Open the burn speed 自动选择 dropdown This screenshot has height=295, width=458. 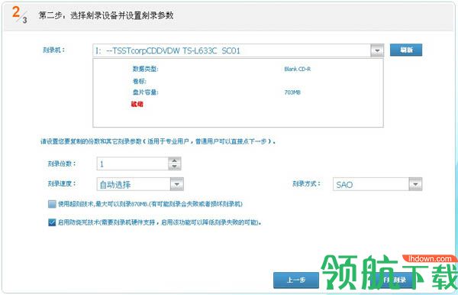[x=177, y=184]
